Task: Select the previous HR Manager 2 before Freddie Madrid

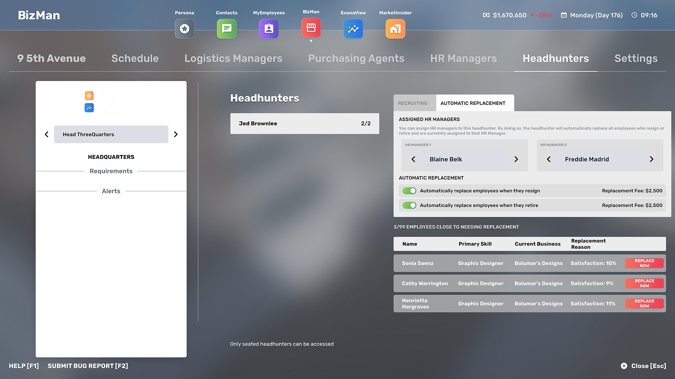Action: pos(548,159)
